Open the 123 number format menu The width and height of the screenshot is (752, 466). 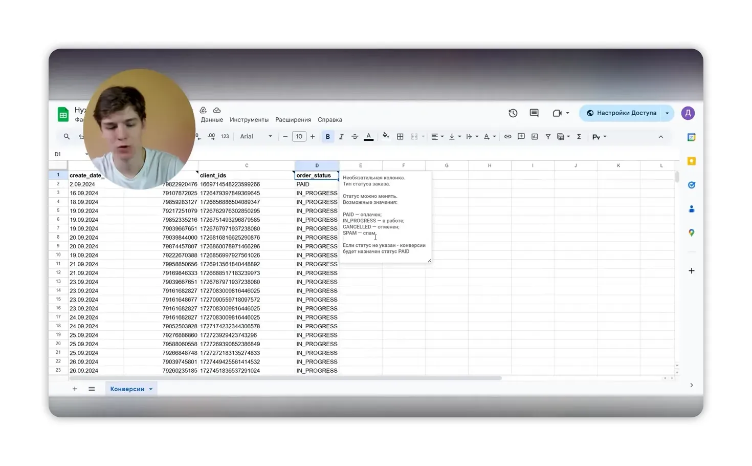click(225, 137)
